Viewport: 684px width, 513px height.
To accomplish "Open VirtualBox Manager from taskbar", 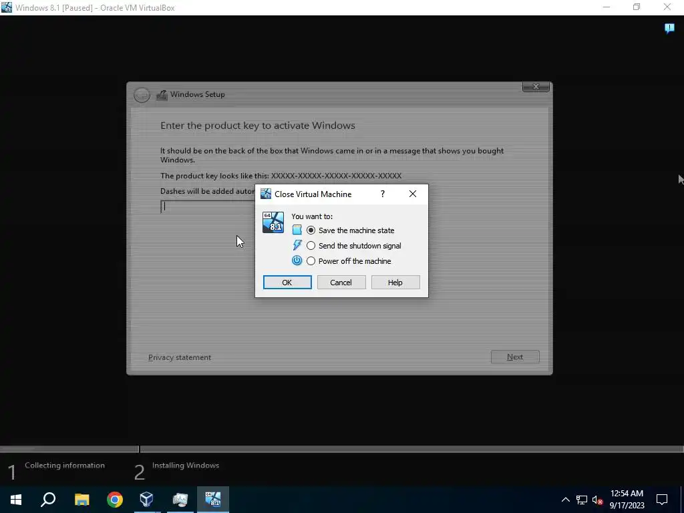I will tap(147, 500).
